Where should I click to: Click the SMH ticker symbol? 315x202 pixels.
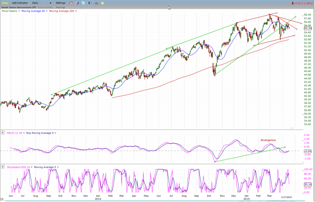point(5,3)
